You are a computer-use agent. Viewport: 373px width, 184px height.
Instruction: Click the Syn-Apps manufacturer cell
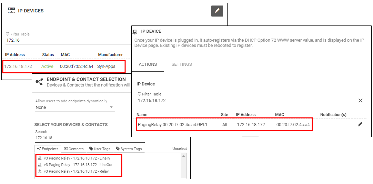point(106,66)
